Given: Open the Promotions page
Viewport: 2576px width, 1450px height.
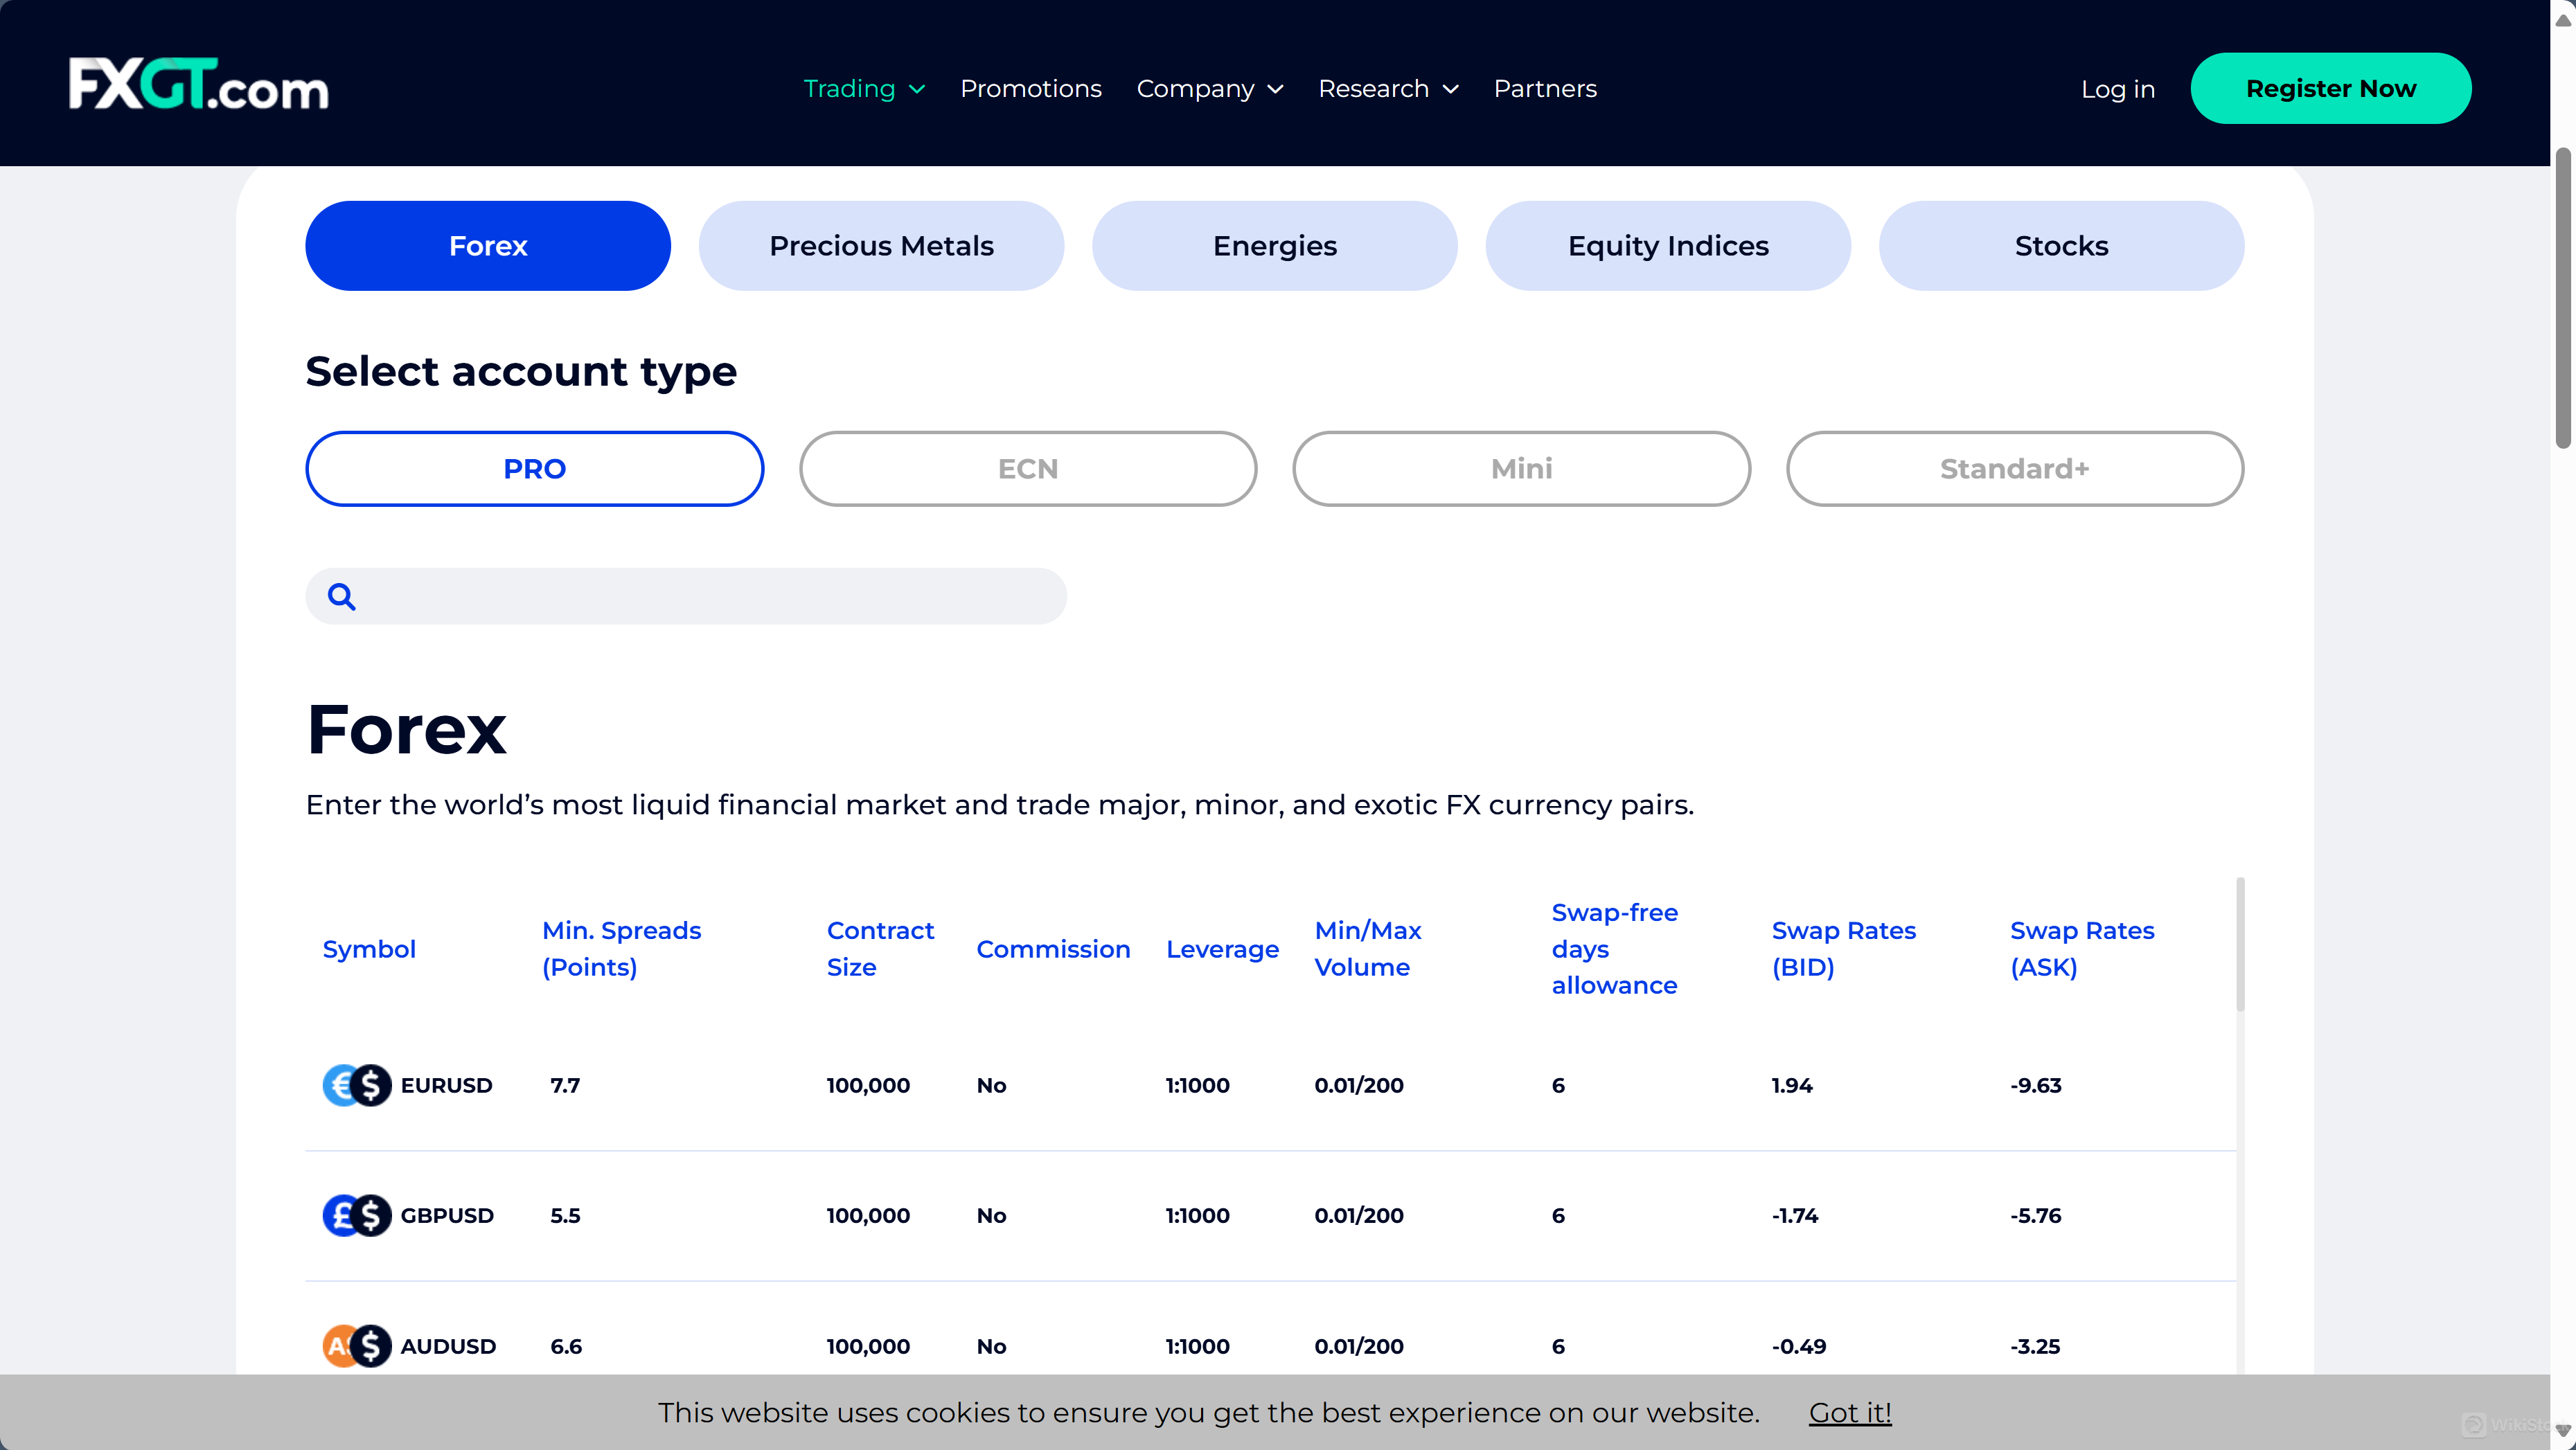Looking at the screenshot, I should [1030, 89].
